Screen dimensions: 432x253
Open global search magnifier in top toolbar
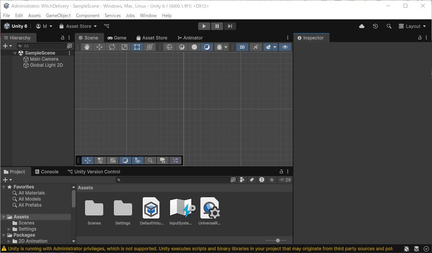click(389, 26)
